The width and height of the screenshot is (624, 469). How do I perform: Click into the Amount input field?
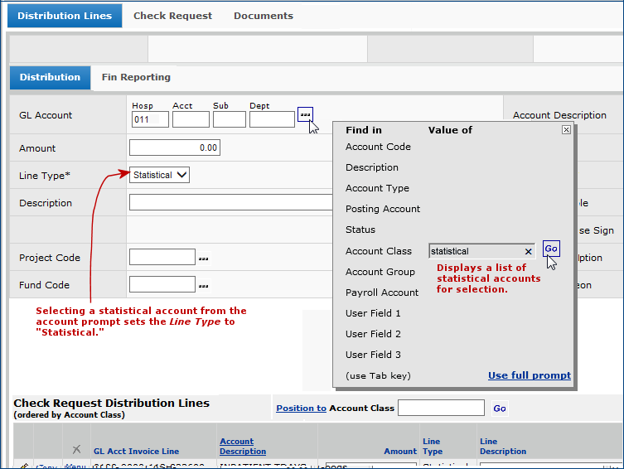point(174,148)
